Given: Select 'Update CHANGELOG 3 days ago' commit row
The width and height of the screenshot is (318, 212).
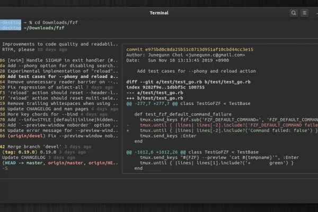Looking at the screenshot, I should [39, 157].
